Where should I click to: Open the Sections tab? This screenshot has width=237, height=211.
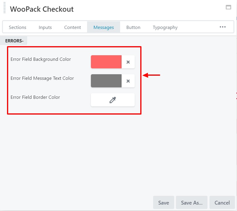[18, 27]
